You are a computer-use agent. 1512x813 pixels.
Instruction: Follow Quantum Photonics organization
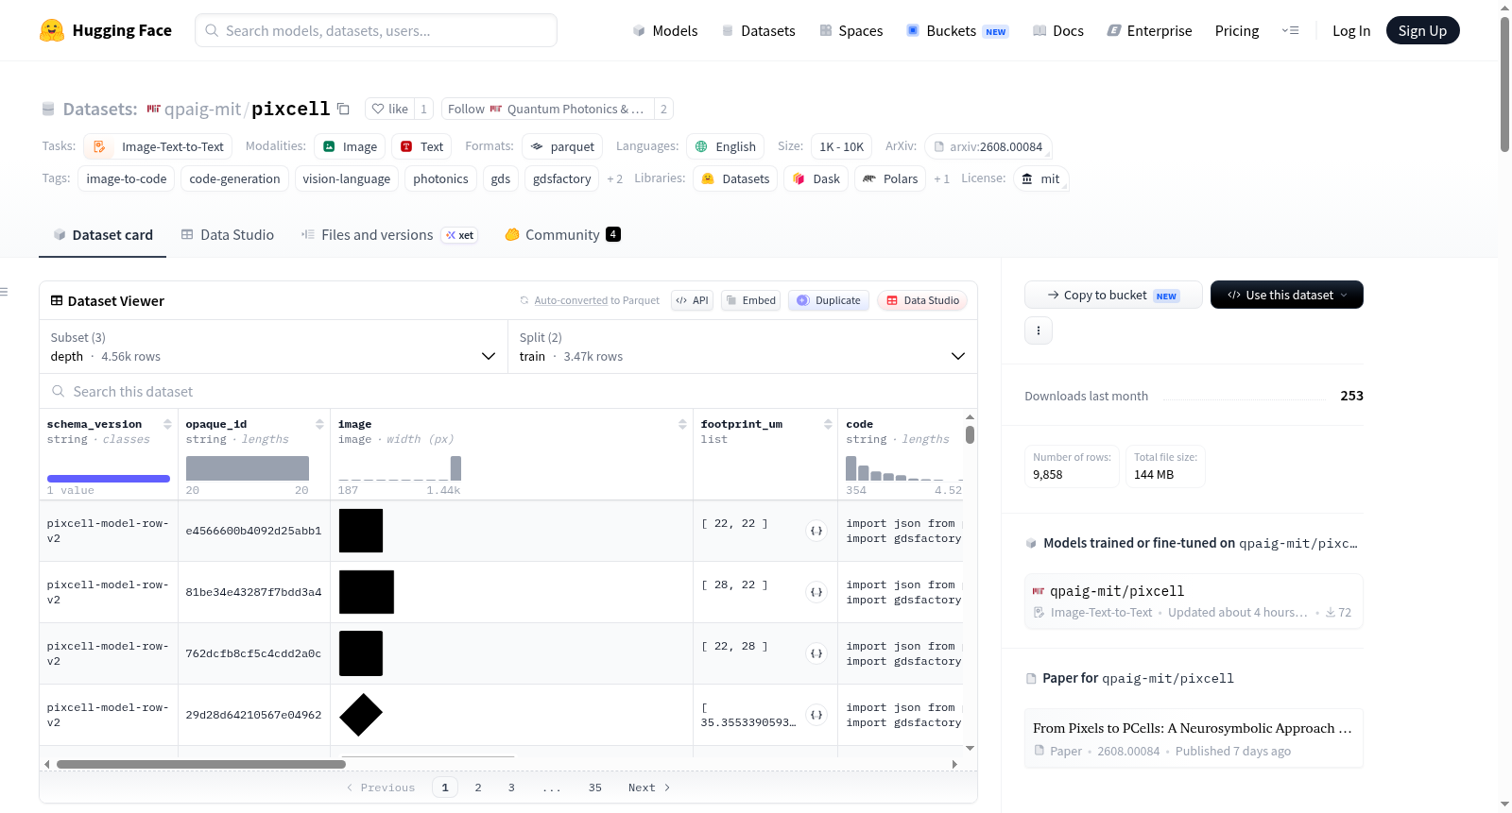click(x=547, y=109)
